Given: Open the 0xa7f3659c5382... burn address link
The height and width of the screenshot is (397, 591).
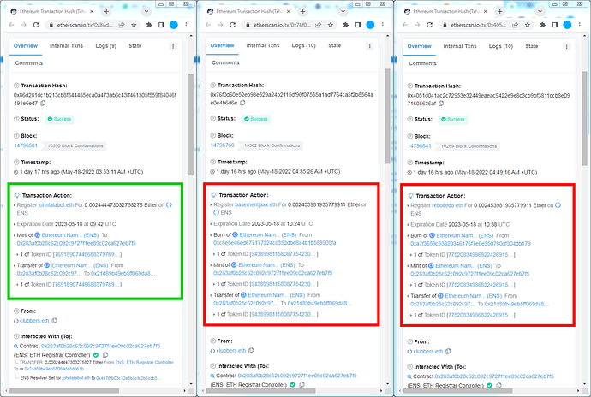Looking at the screenshot, I should tap(470, 244).
